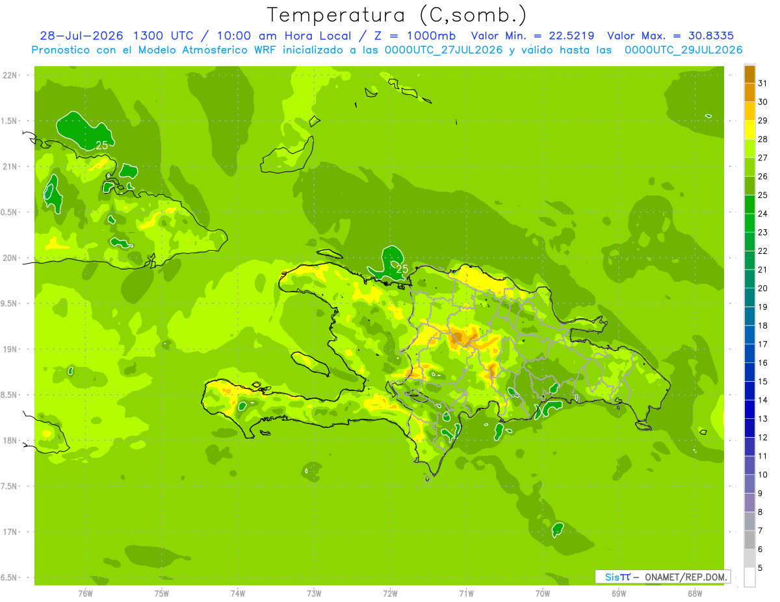Click the "70W" longitude axis label
The height and width of the screenshot is (602, 780).
(542, 594)
